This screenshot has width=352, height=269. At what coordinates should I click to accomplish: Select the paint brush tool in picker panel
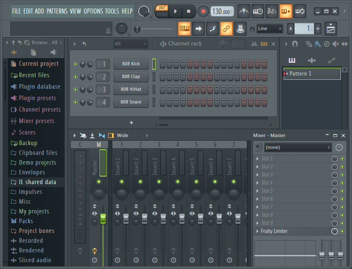(x=318, y=44)
